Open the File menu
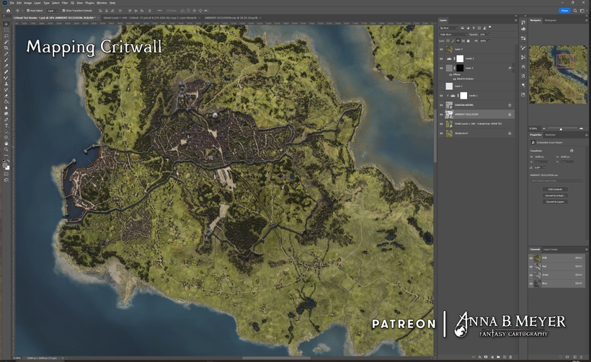The width and height of the screenshot is (591, 362). [12, 3]
